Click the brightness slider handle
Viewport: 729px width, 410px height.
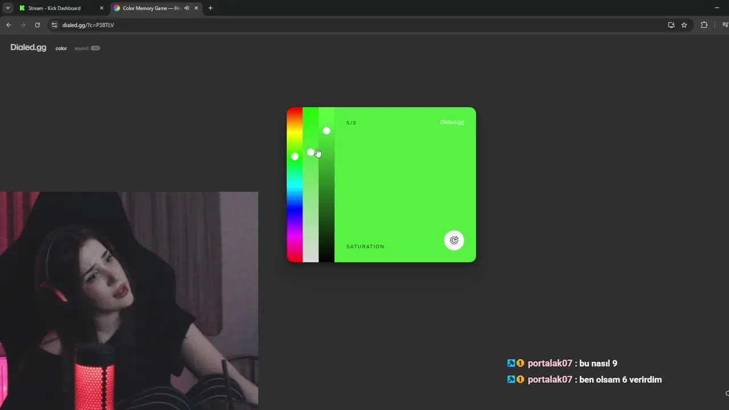coord(326,131)
